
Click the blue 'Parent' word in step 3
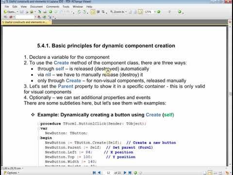(66, 86)
